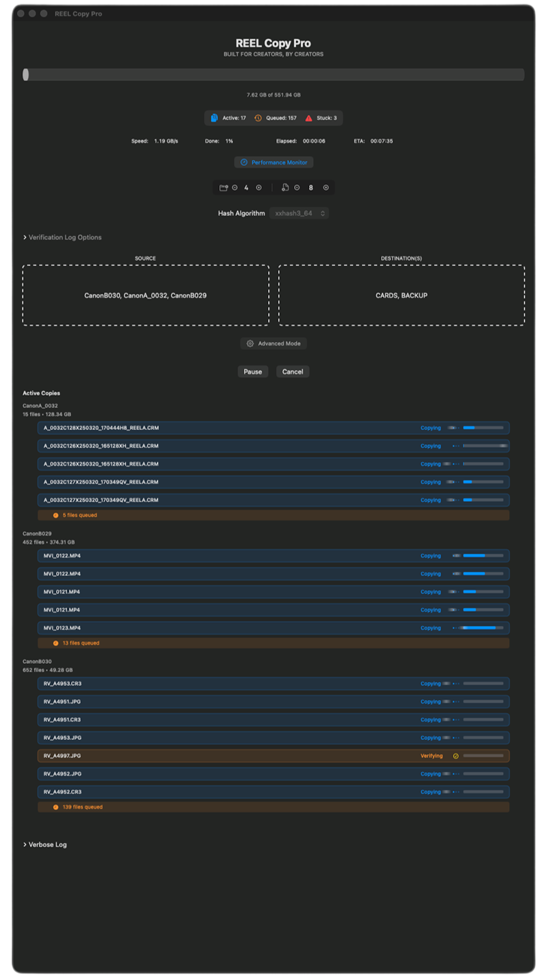This screenshot has height=979, width=542.
Task: Expand the Verbose Log section
Action: click(x=45, y=844)
